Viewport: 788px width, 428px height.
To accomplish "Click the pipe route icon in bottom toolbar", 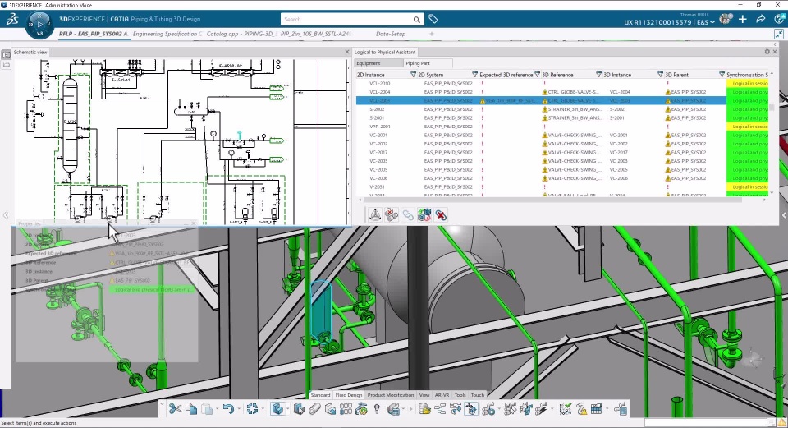I will click(x=488, y=409).
